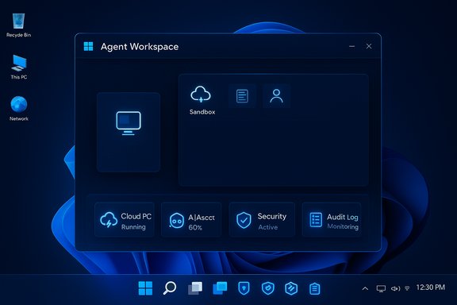Click the document icon next to Sandbox
Image resolution: width=457 pixels, height=305 pixels.
[242, 96]
